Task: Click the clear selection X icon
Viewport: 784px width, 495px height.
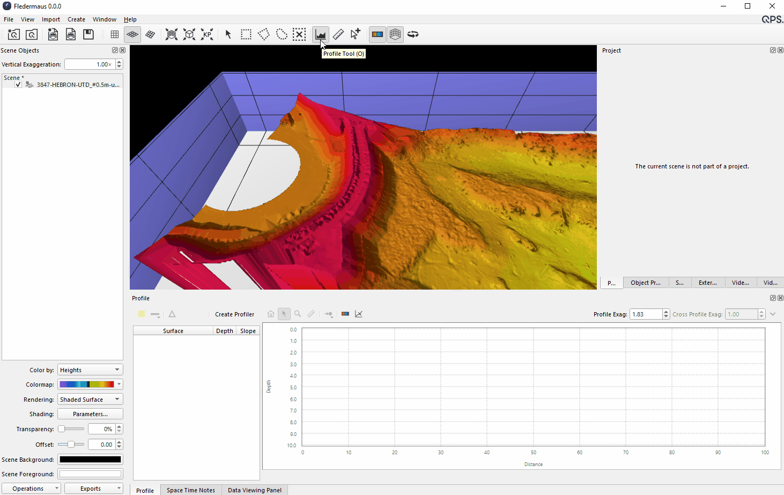Action: [x=299, y=34]
